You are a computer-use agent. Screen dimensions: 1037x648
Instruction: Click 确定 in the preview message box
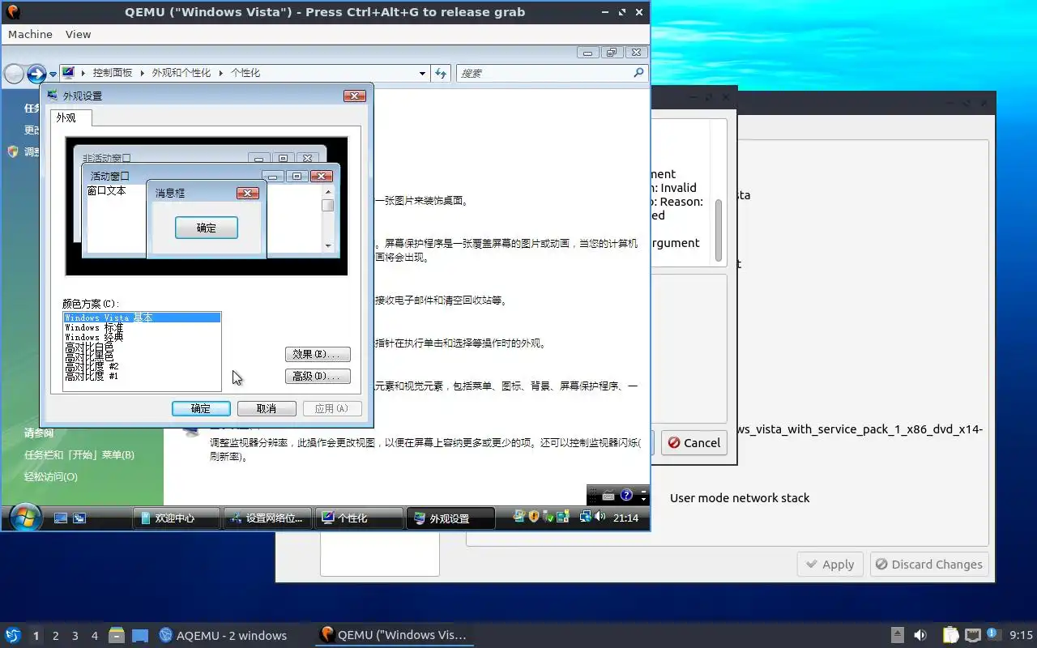tap(207, 228)
